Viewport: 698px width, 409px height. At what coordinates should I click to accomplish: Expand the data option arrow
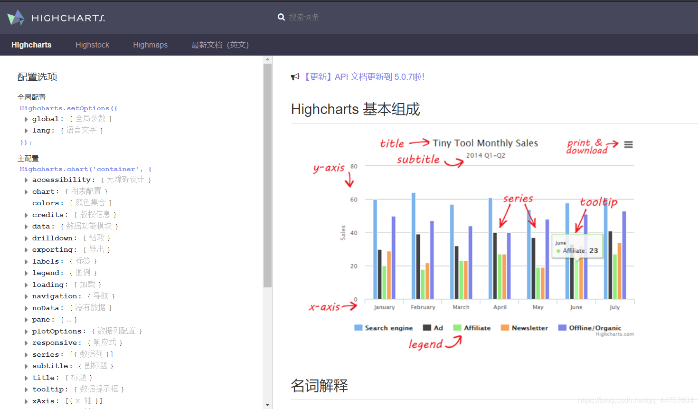click(26, 227)
